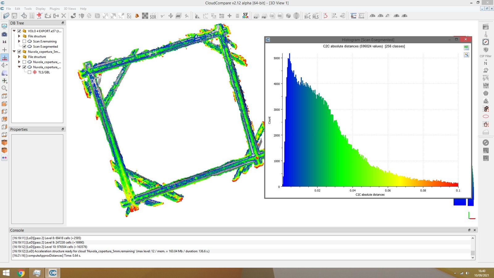
Task: Click the Kd toolbar icon
Action: point(256,16)
